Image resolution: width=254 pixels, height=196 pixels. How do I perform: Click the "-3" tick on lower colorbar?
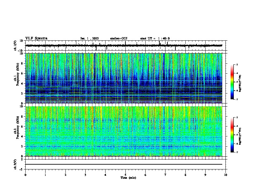pos(236,118)
